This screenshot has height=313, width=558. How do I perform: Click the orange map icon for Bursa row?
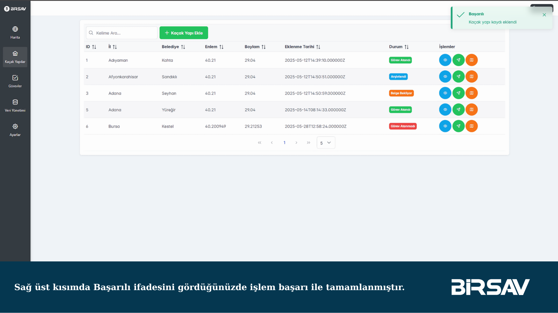click(472, 126)
